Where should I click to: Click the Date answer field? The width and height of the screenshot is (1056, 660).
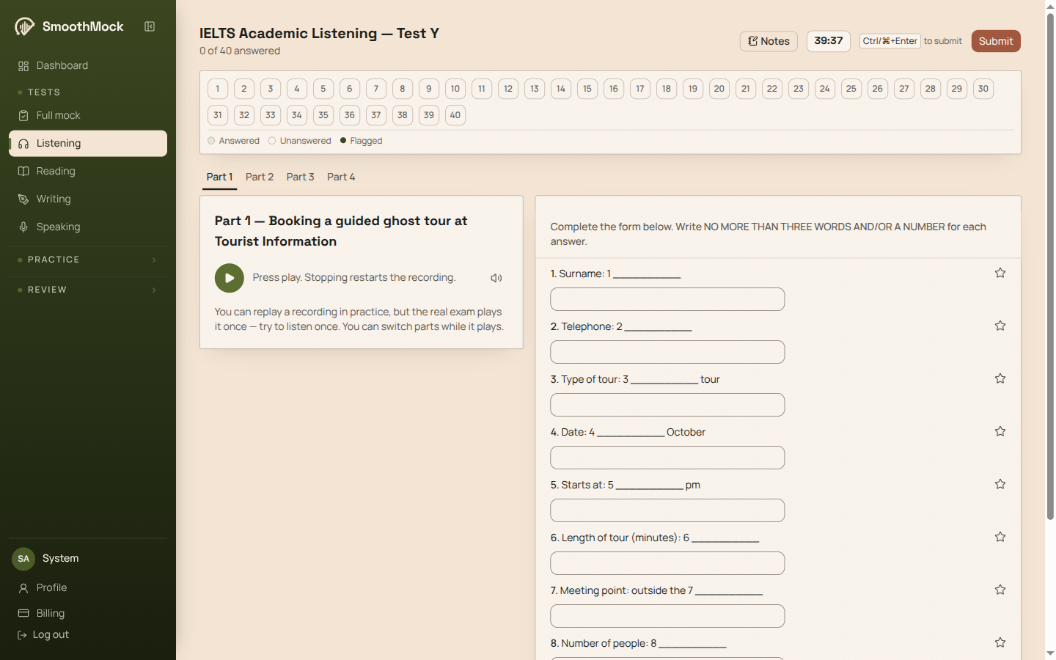click(667, 458)
